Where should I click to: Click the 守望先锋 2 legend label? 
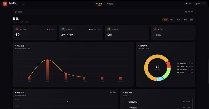tap(183, 69)
